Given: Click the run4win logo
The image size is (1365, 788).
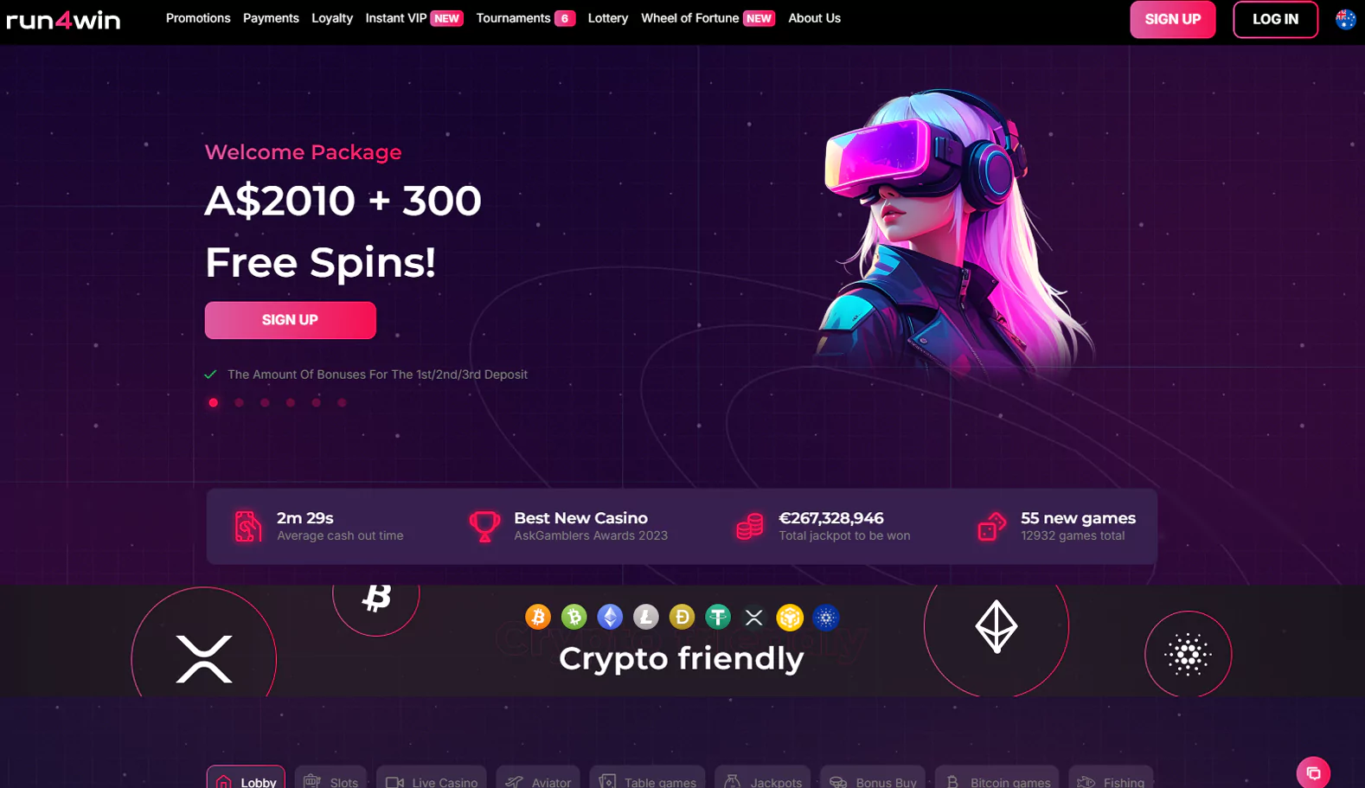Looking at the screenshot, I should [x=63, y=20].
